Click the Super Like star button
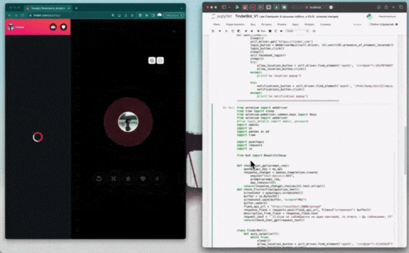 [x=128, y=179]
